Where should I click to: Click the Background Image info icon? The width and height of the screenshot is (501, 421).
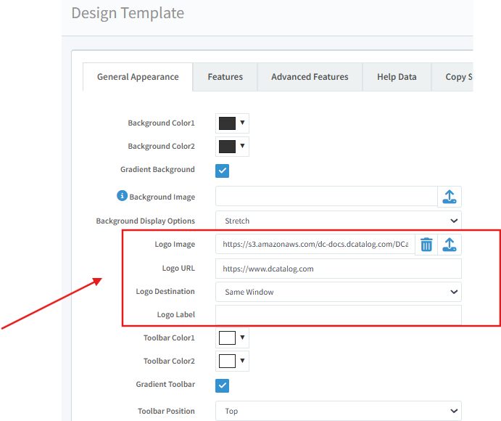122,196
